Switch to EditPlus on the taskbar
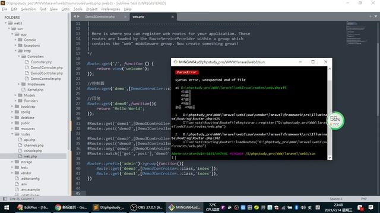380x213 pixels. click(33, 208)
